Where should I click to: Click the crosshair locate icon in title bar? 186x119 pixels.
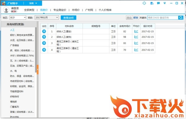point(144,3)
